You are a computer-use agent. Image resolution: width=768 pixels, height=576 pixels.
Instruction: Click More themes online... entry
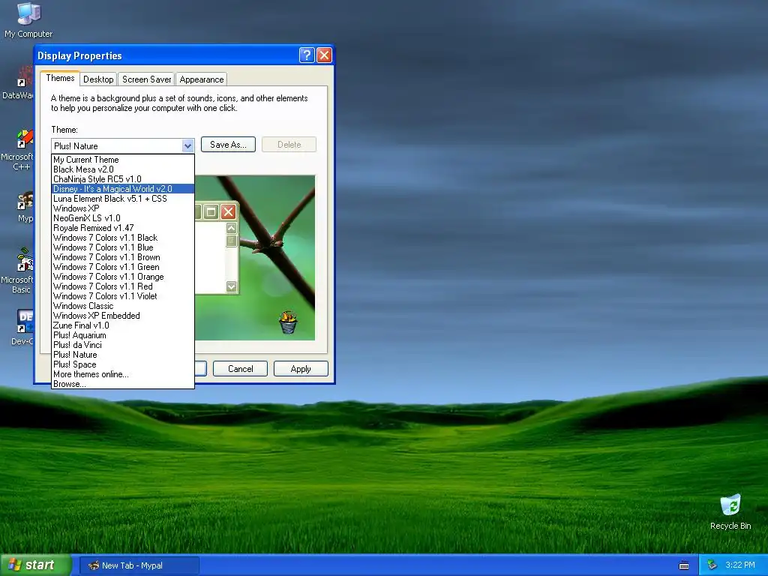coord(123,375)
